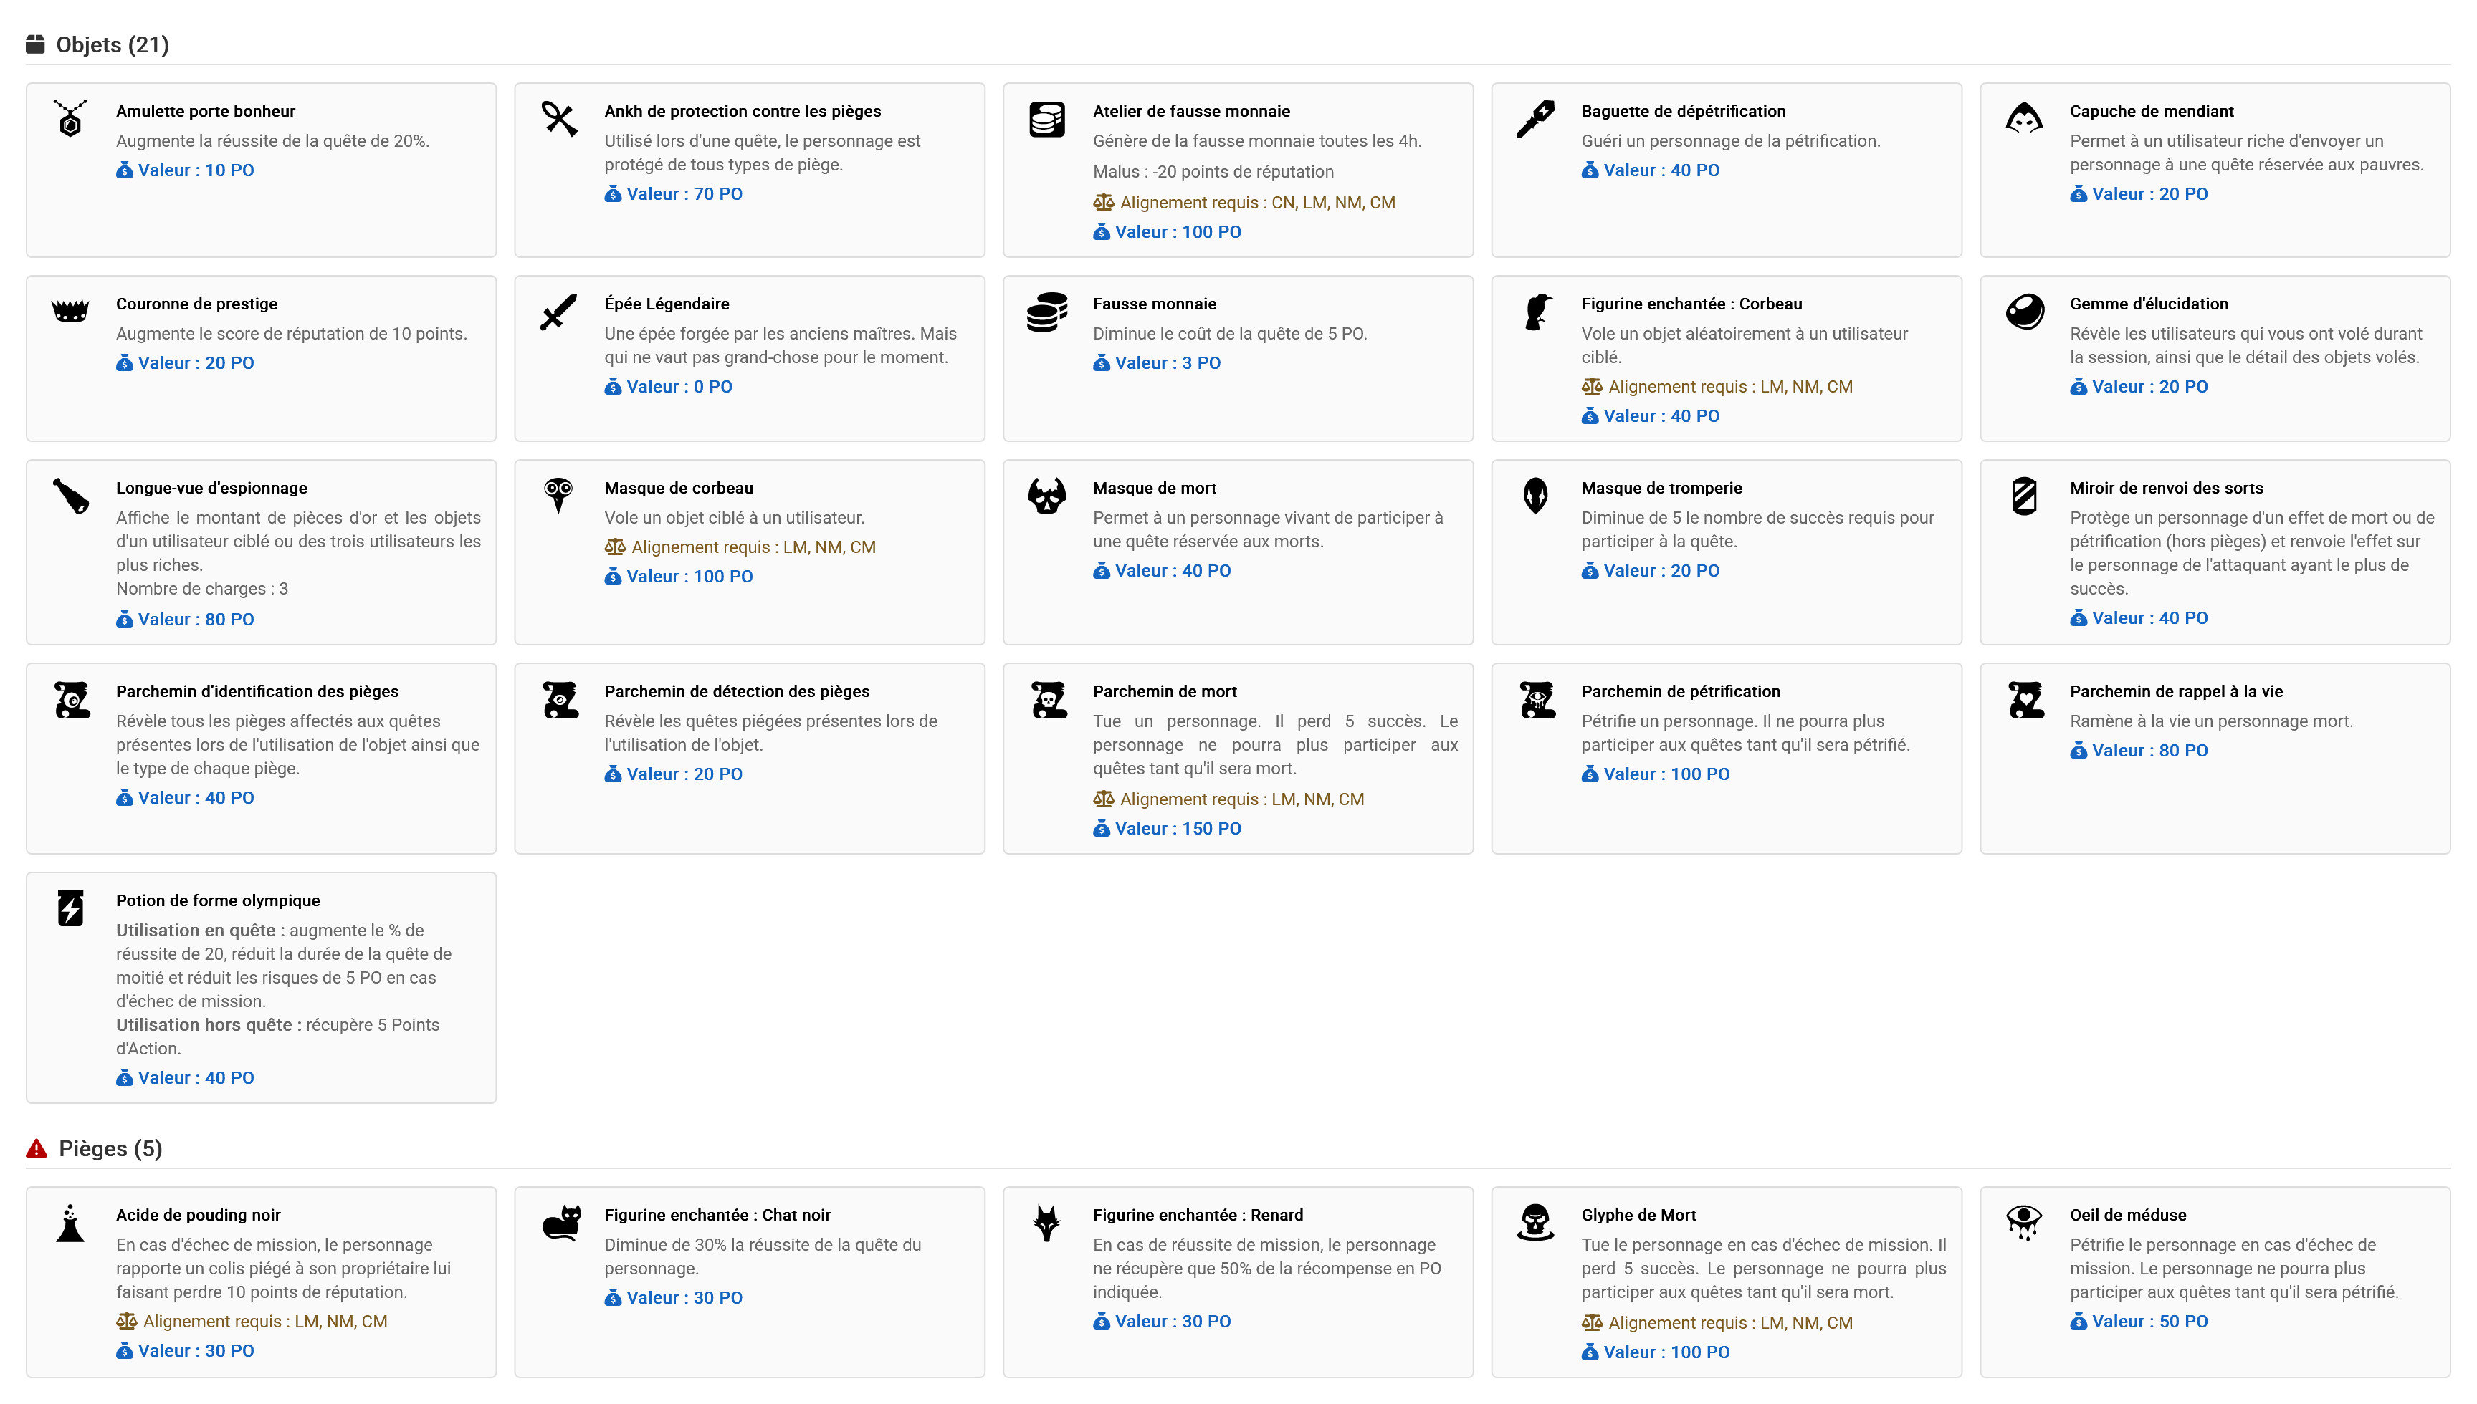2477x1404 pixels.
Task: Click the Atelier de fausse monnaie icon
Action: point(1048,120)
